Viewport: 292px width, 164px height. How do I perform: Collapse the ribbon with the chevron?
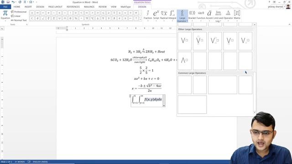tap(289, 25)
